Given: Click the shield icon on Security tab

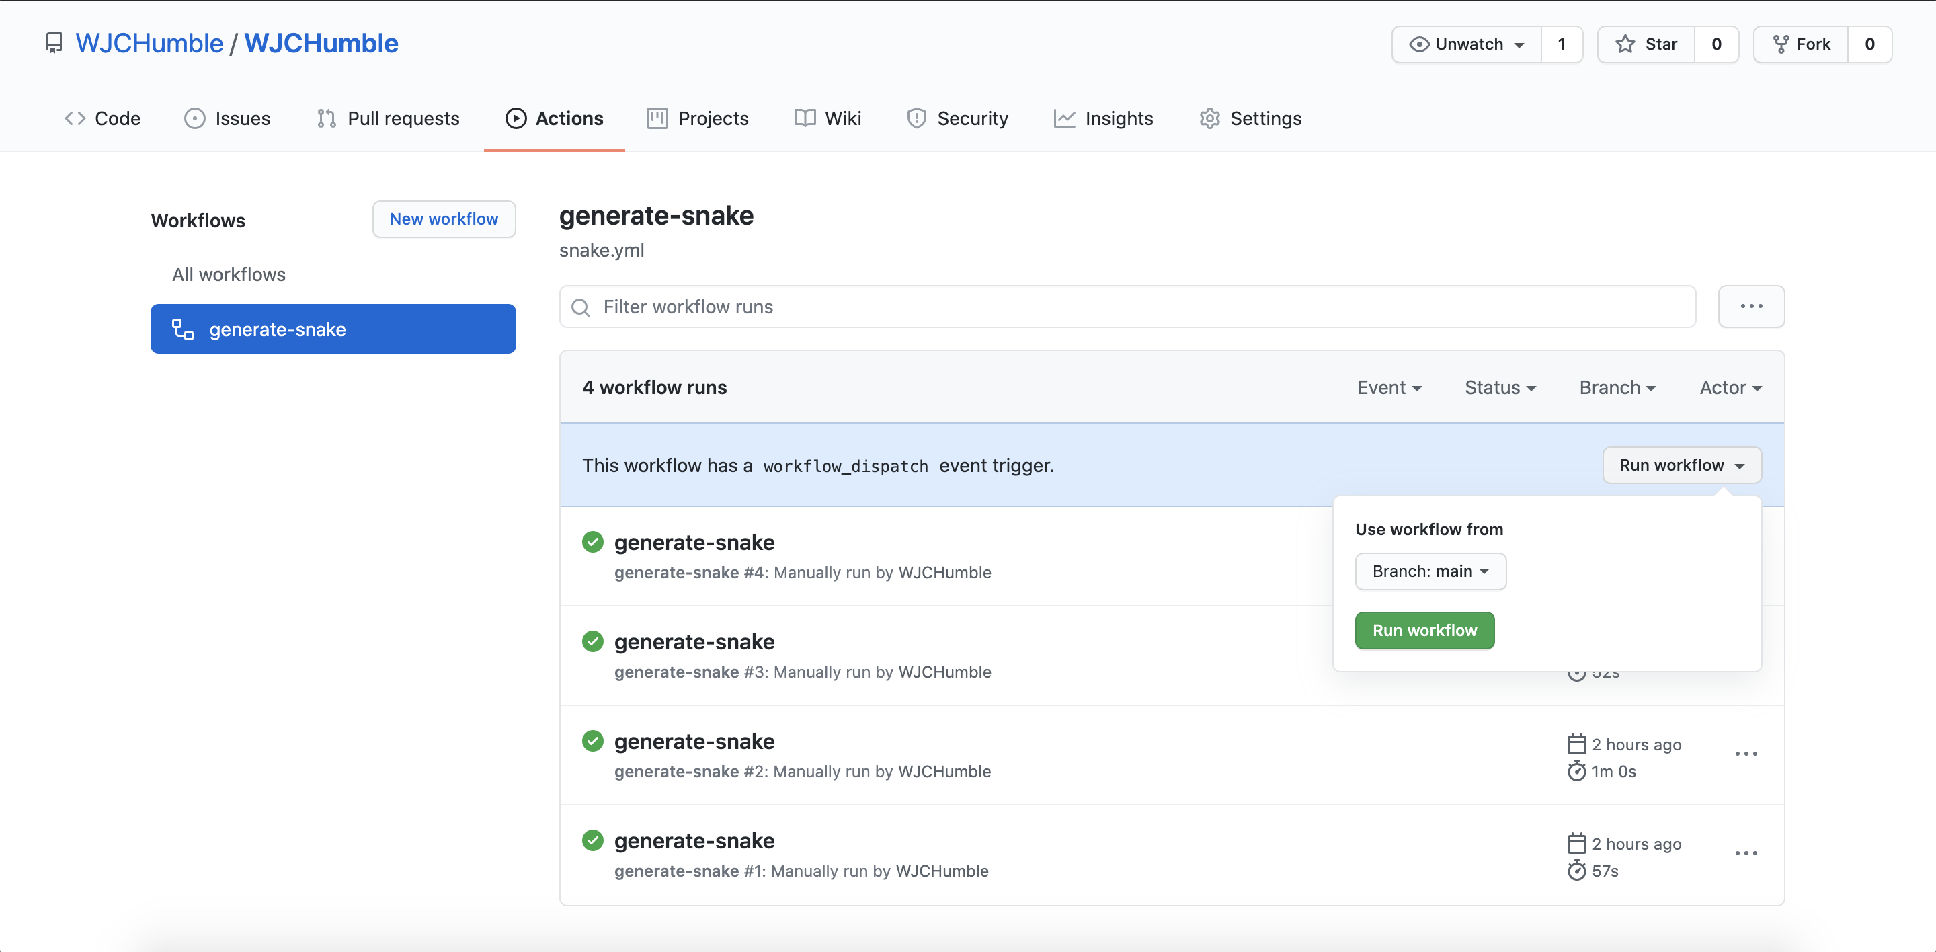Looking at the screenshot, I should (x=916, y=119).
